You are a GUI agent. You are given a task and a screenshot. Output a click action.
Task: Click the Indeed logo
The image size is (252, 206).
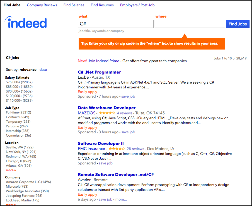point(26,23)
